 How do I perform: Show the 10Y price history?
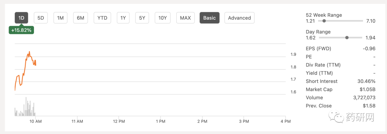tap(163, 18)
